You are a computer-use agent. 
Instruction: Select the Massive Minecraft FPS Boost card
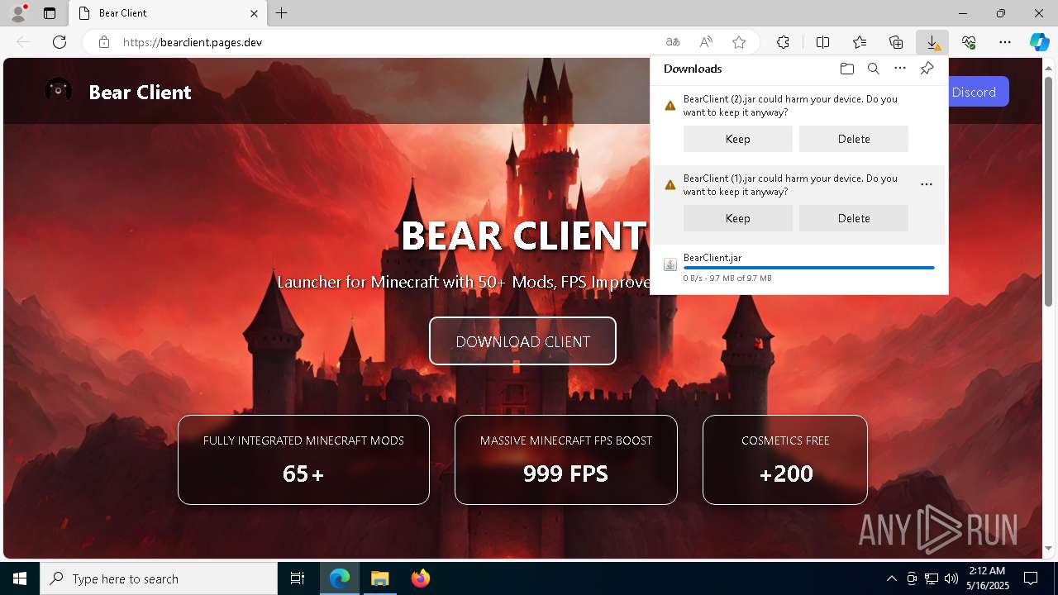[x=566, y=459]
